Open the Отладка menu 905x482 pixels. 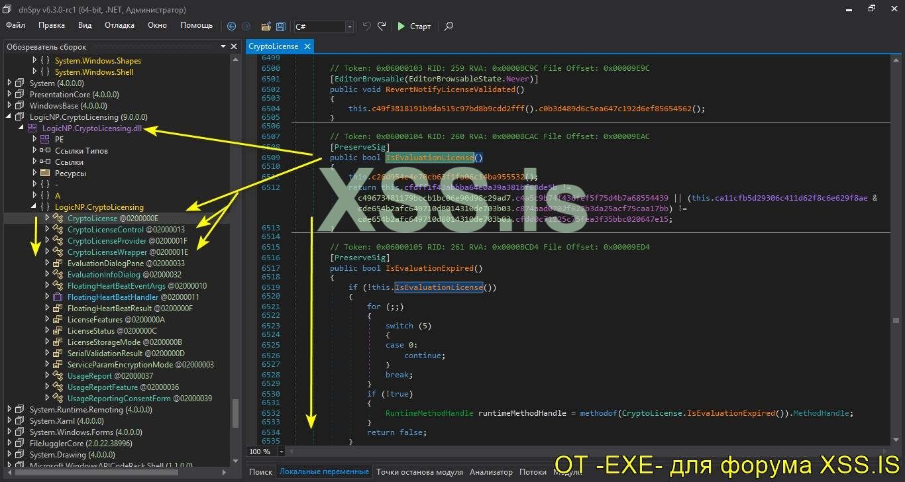(119, 25)
